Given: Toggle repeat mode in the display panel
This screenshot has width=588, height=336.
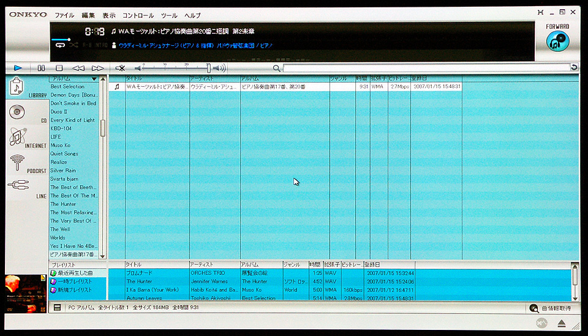Looking at the screenshot, I should (x=60, y=45).
